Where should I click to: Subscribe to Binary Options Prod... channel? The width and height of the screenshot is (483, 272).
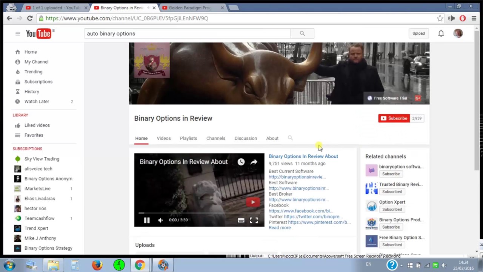391,227
